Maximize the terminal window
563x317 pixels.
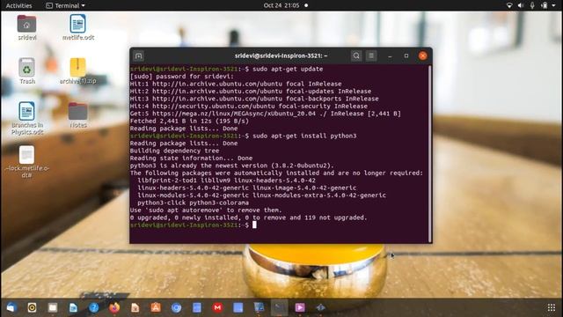[x=406, y=55]
